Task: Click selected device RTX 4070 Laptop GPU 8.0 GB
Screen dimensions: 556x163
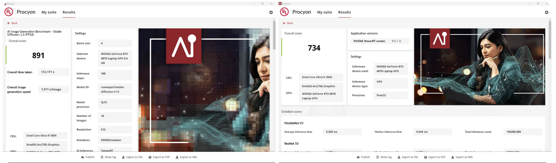Action: pos(115,58)
